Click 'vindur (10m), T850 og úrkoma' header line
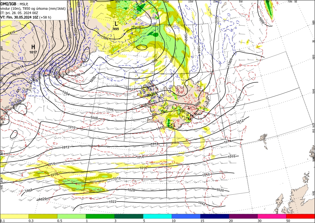 [33, 8]
